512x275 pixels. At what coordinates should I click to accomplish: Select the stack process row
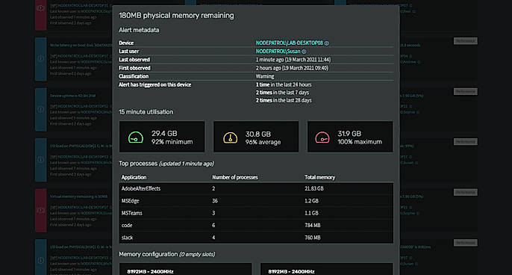(256, 238)
